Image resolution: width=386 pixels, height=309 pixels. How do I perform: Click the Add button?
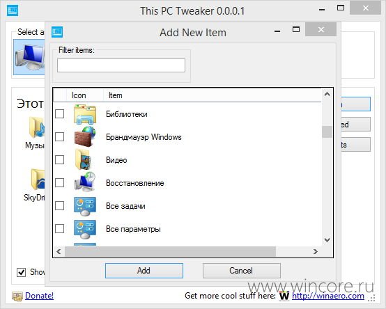[144, 271]
